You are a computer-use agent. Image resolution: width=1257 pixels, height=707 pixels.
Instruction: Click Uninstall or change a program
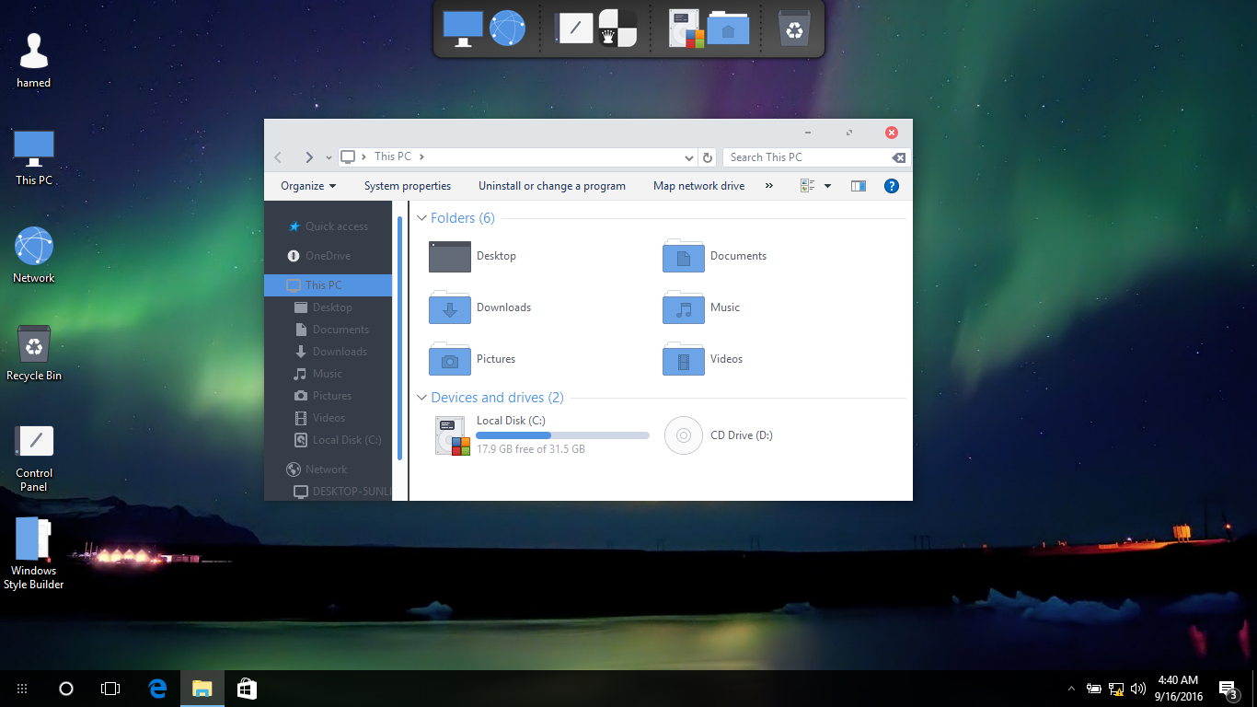click(551, 186)
